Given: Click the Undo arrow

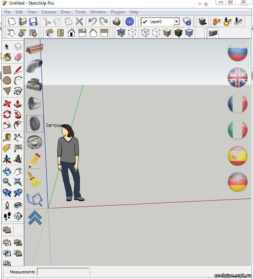Looking at the screenshot, I should (x=93, y=22).
